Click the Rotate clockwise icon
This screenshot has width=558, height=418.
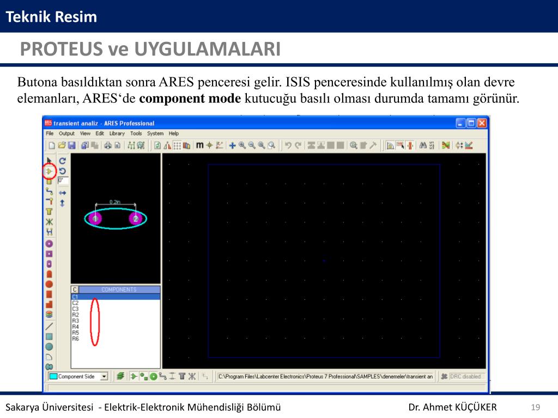pyautogui.click(x=63, y=161)
